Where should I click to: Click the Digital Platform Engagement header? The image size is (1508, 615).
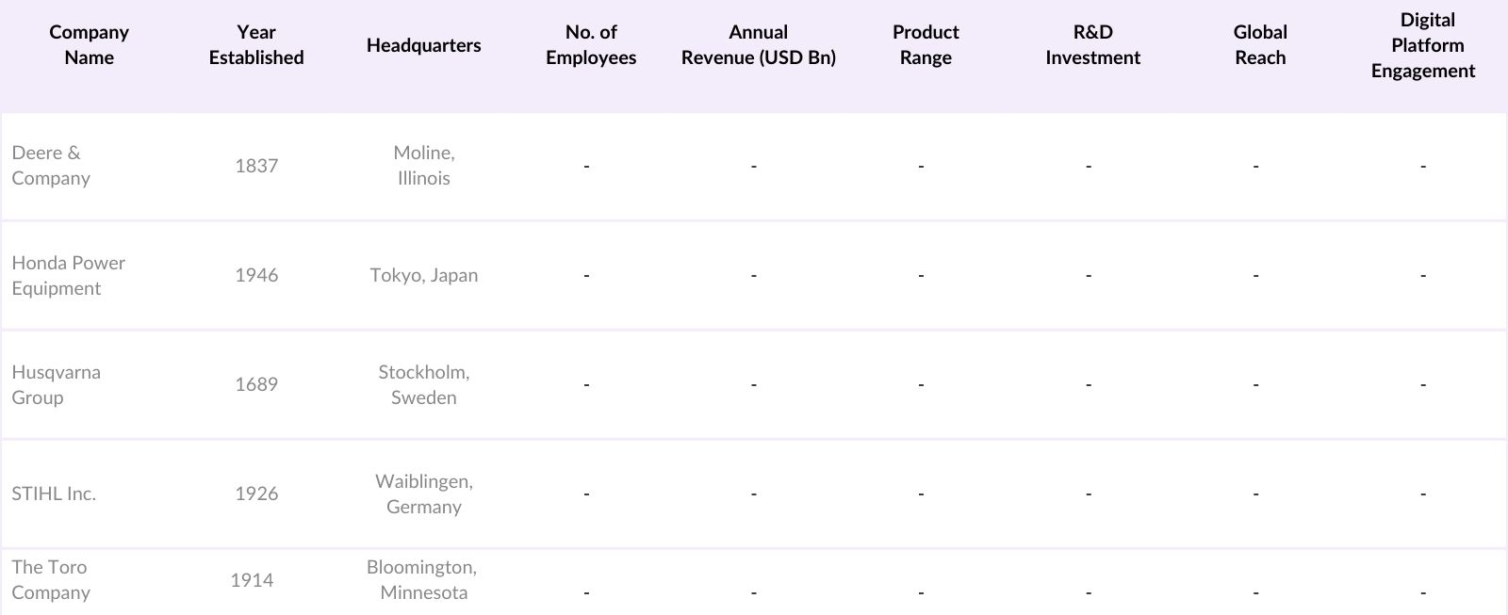tap(1423, 45)
